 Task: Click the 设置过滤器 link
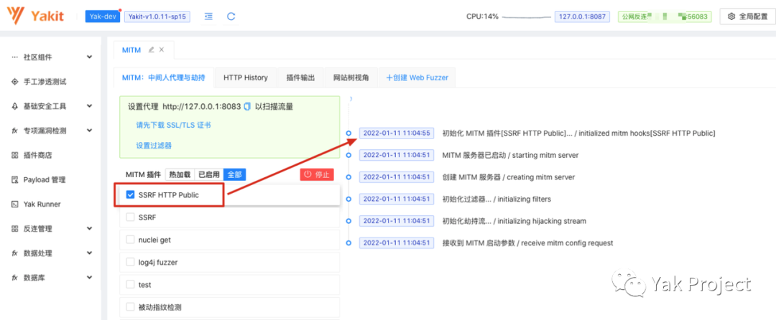(154, 145)
